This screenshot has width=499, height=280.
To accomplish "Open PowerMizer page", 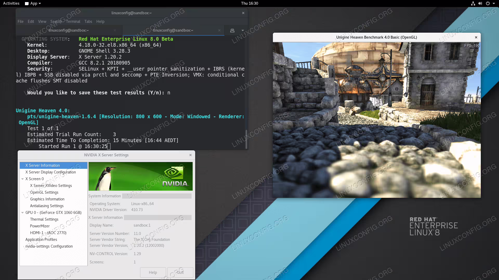I will (x=40, y=226).
